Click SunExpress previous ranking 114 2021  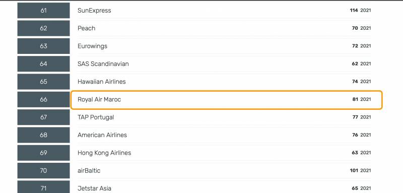pos(360,11)
